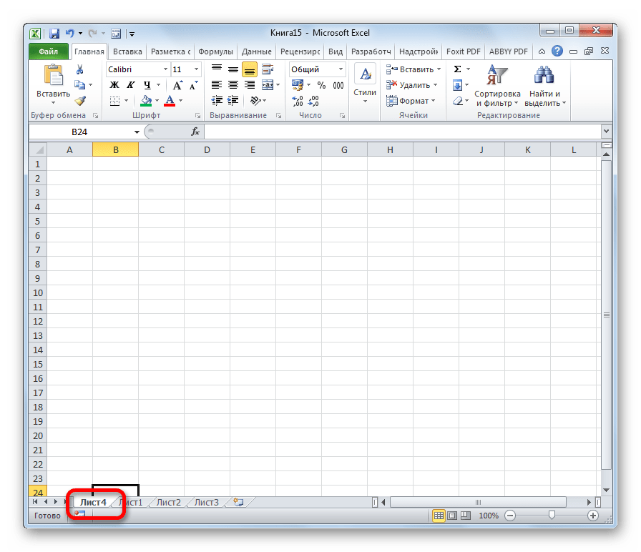This screenshot has width=641, height=552.
Task: Toggle Top Align button
Action: click(x=217, y=69)
